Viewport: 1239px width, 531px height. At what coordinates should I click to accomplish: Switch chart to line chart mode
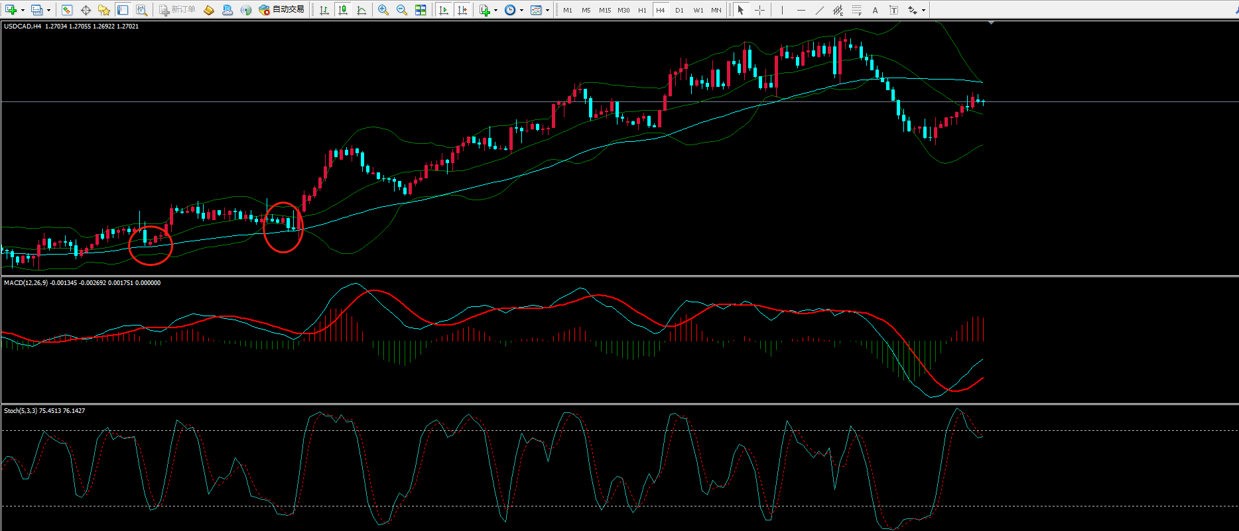361,10
